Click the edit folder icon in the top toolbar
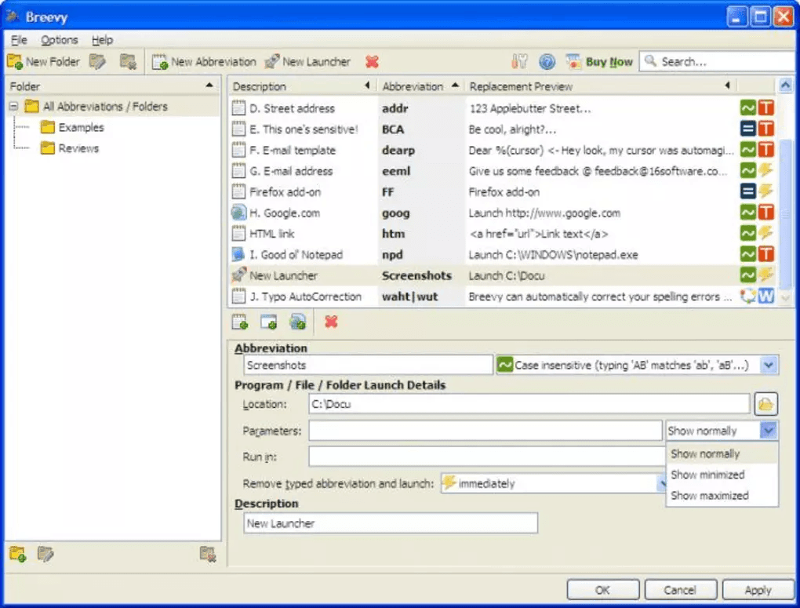Screen dimensions: 800x608 [97, 62]
